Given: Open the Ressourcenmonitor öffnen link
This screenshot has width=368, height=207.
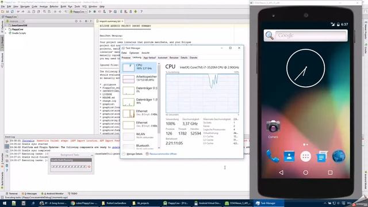Looking at the screenshot, I should coord(161,154).
